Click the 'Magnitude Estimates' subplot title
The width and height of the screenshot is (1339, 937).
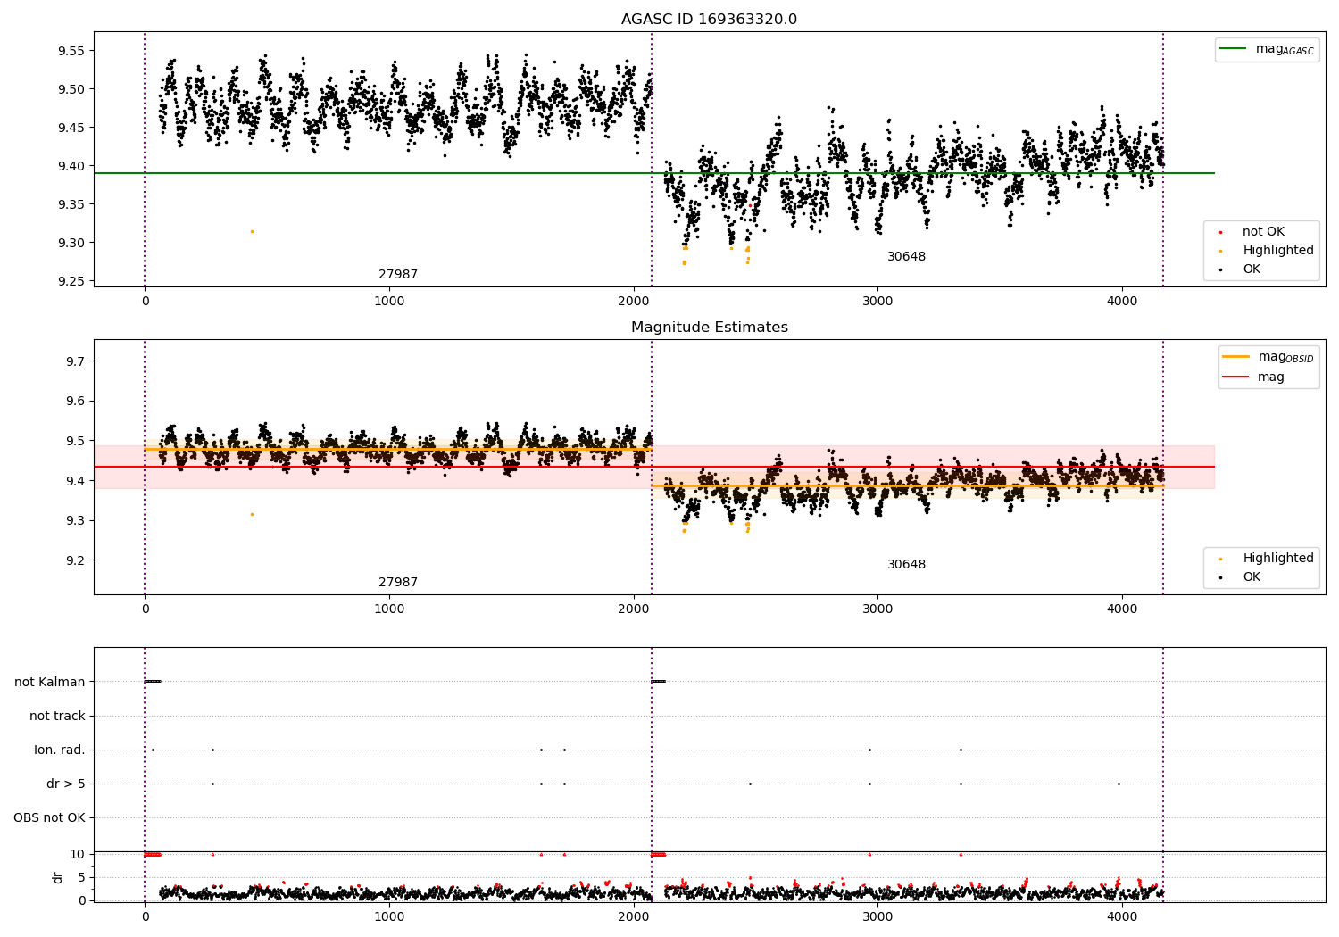(709, 328)
